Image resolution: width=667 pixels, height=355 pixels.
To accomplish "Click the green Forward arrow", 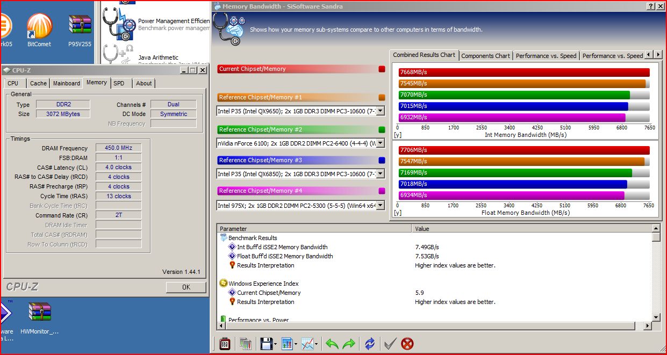I will (349, 344).
